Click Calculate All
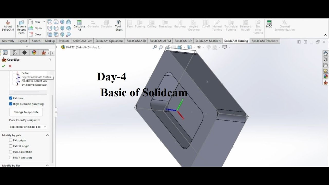The image size is (329, 185). [79, 26]
